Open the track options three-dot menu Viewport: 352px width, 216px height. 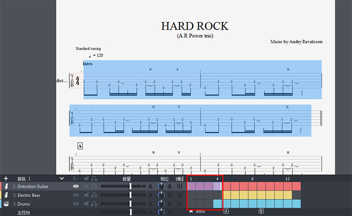tap(29, 178)
